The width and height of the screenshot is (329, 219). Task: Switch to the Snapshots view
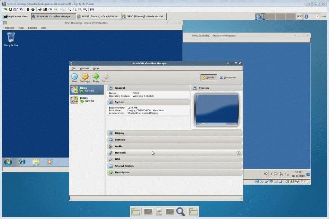coord(228,77)
